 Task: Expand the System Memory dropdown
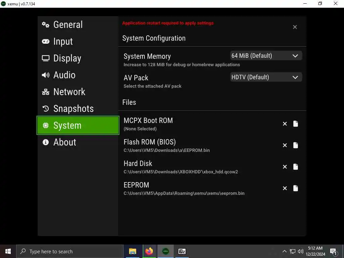pyautogui.click(x=266, y=56)
